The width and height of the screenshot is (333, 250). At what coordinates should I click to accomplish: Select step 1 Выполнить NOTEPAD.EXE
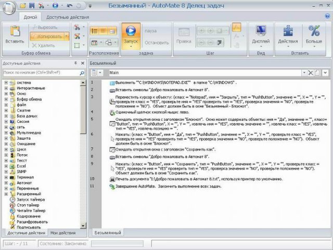coord(173,82)
